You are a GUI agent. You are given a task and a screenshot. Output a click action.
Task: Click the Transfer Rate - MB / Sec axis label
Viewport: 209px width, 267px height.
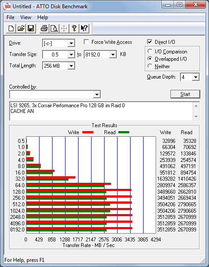pyautogui.click(x=88, y=245)
